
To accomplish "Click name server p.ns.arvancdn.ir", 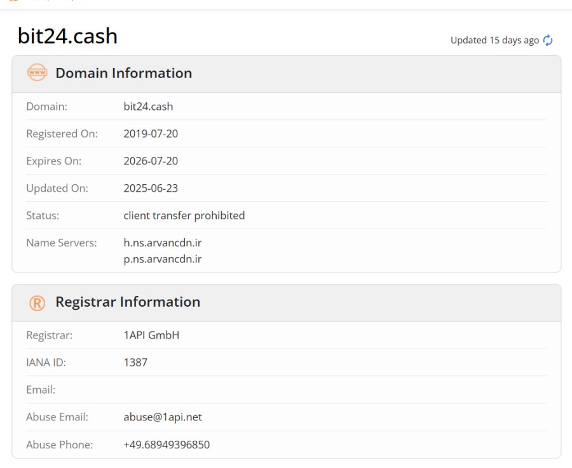I will click(163, 259).
